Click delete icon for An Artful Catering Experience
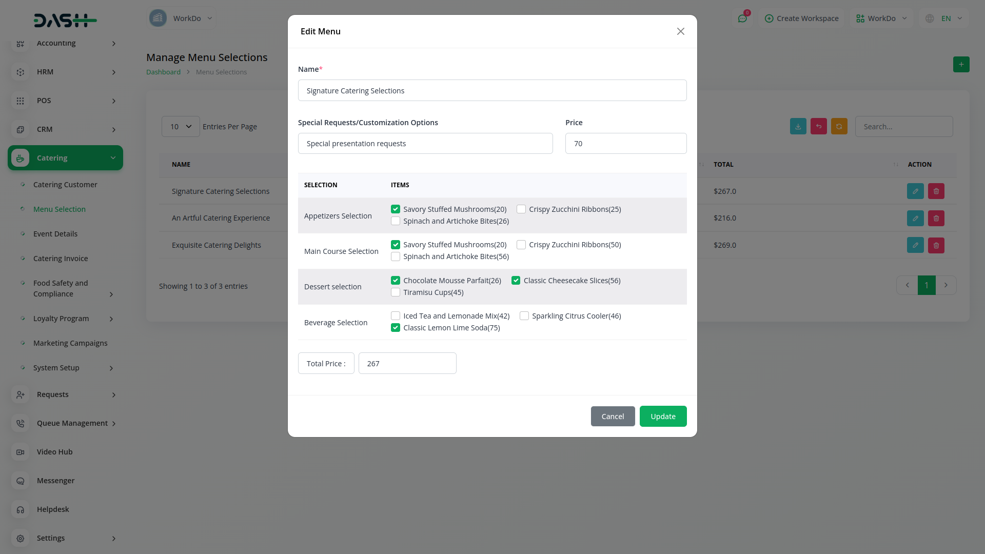The height and width of the screenshot is (554, 985). pyautogui.click(x=936, y=219)
